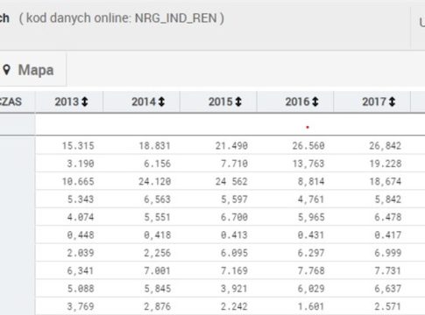Select cell value 2.039
425x315 pixels.
click(81, 253)
